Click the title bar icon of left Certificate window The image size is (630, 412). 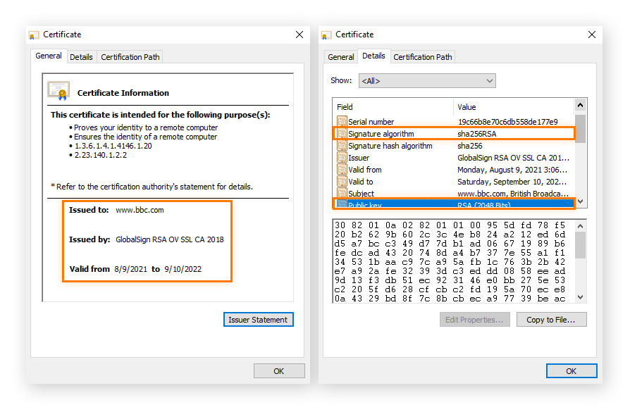34,35
